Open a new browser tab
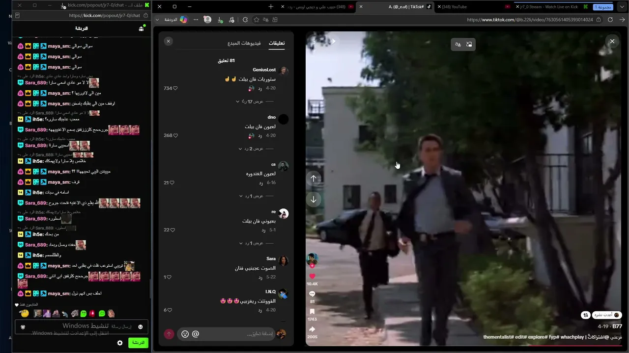The width and height of the screenshot is (629, 353). [x=271, y=7]
